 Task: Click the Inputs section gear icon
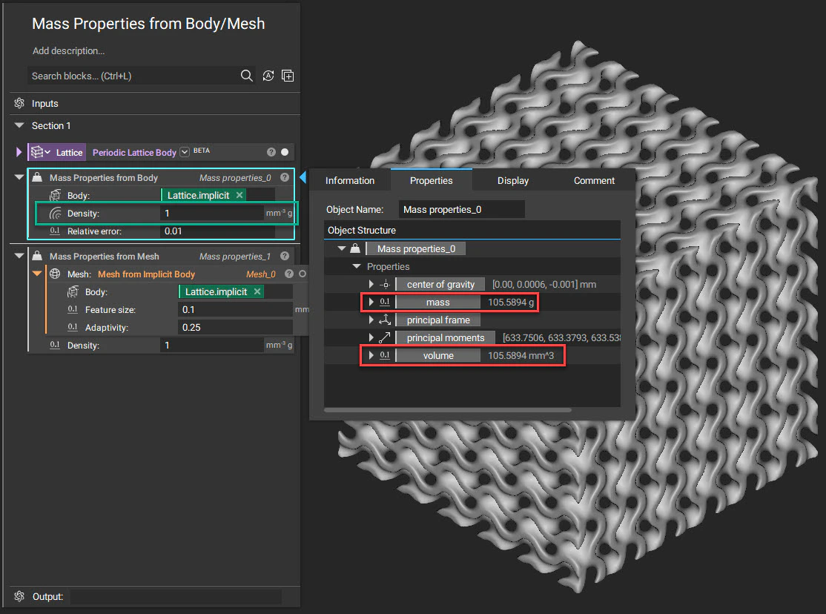(x=19, y=103)
